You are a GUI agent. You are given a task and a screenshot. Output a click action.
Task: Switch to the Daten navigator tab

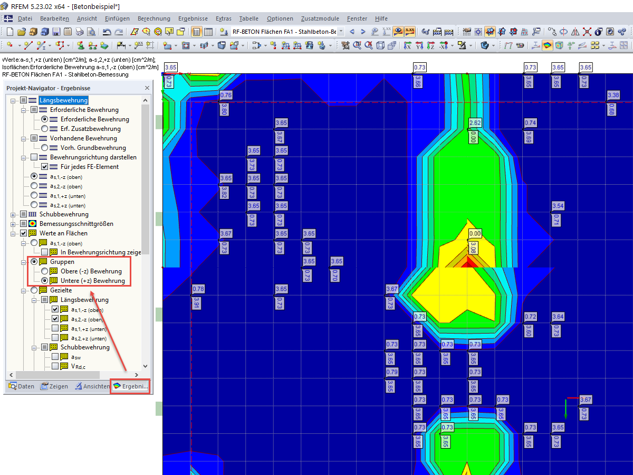click(x=21, y=386)
